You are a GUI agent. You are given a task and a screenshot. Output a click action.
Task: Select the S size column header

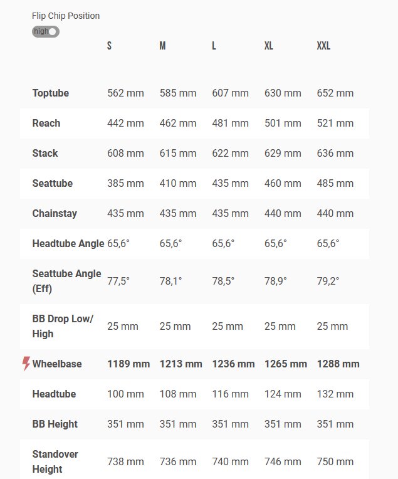(x=110, y=46)
